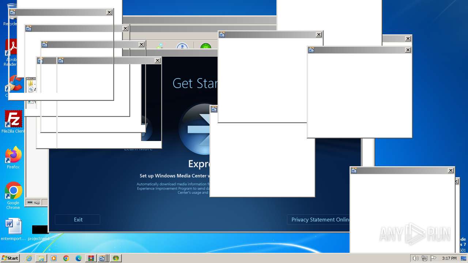Click the drive icon in background window status bar
Image resolution: width=468 pixels, height=263 pixels.
30,202
